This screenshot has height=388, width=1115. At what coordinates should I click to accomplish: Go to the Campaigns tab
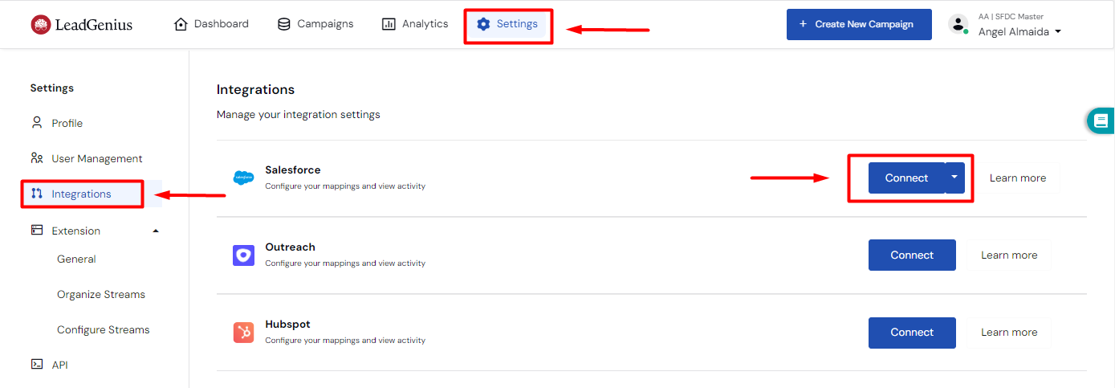[315, 24]
